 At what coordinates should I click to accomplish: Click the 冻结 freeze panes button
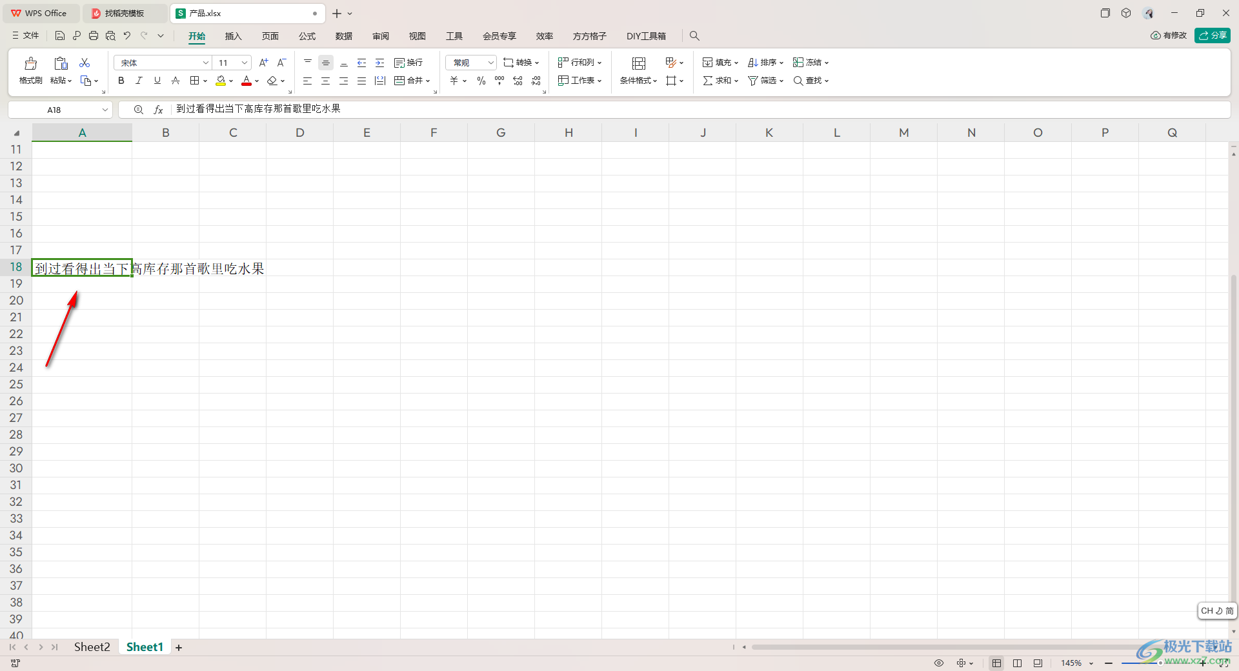click(x=811, y=63)
